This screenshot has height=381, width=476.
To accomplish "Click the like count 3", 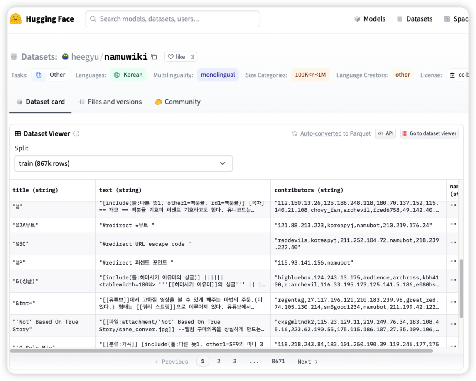I will [192, 57].
